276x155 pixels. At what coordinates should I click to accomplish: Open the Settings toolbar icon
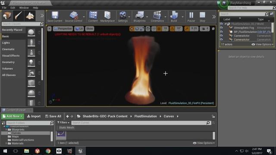point(122,17)
